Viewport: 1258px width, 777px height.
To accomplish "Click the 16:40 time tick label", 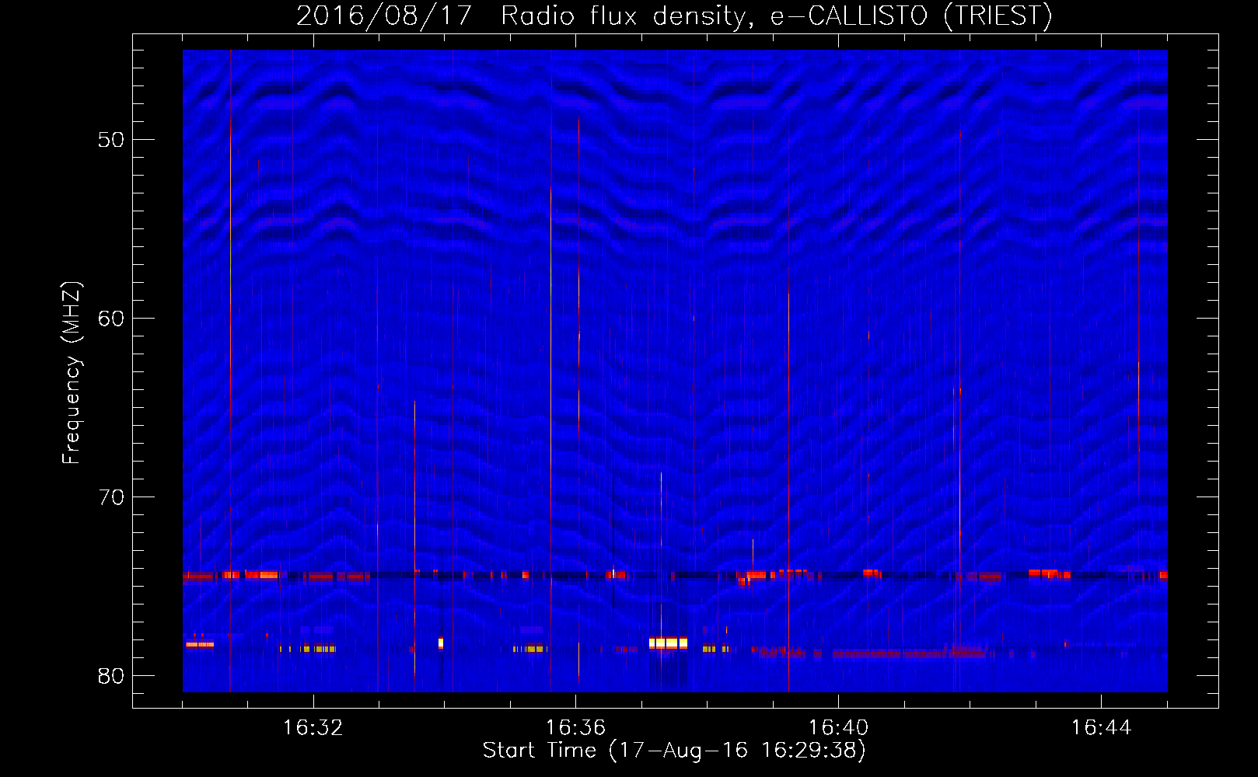I will 838,728.
